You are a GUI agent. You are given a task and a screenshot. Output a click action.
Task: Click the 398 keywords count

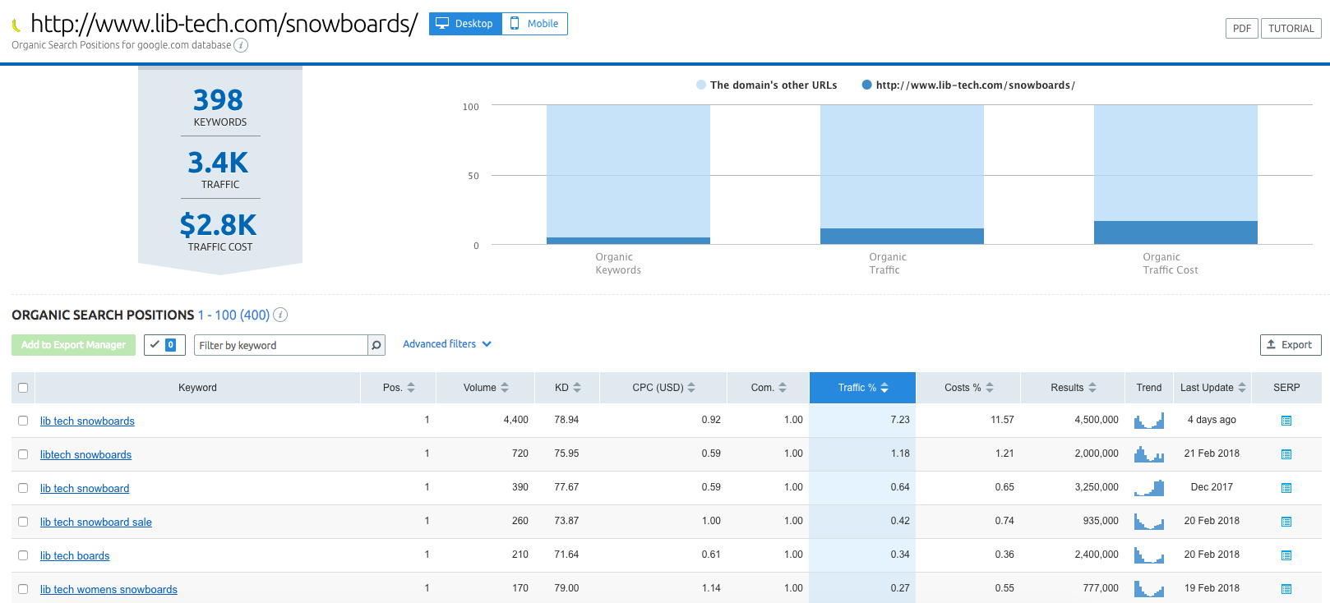pyautogui.click(x=219, y=100)
